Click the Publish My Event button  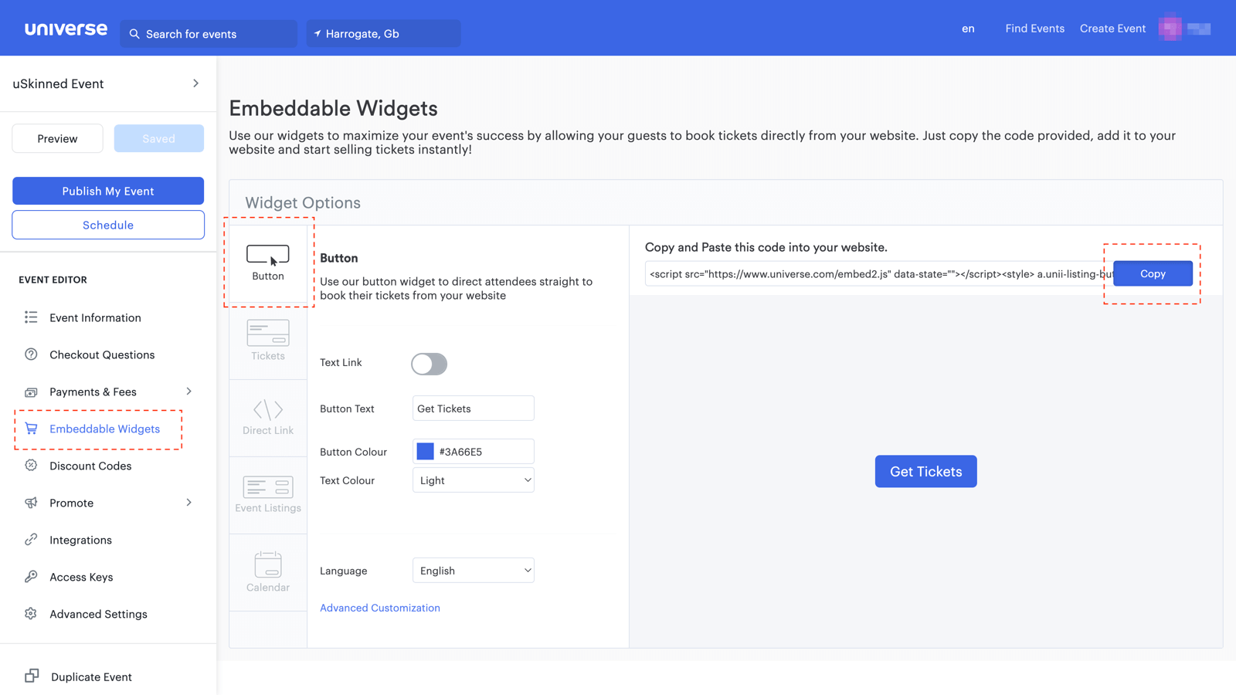pyautogui.click(x=107, y=191)
